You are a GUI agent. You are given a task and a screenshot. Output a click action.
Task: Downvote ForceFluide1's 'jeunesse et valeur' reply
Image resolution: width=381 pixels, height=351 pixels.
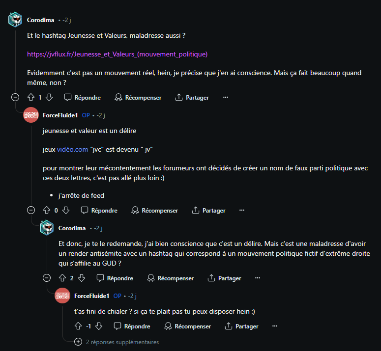pyautogui.click(x=66, y=210)
